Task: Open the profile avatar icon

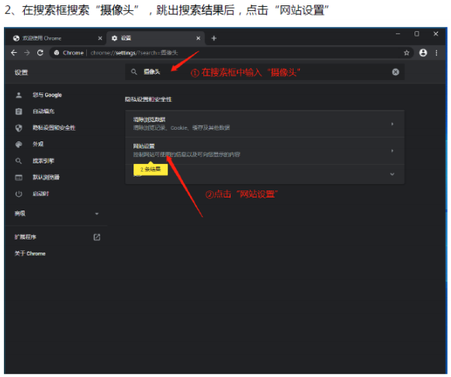Action: pyautogui.click(x=423, y=53)
